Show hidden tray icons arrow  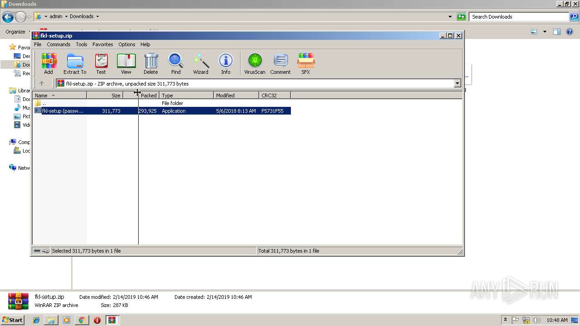pos(505,320)
